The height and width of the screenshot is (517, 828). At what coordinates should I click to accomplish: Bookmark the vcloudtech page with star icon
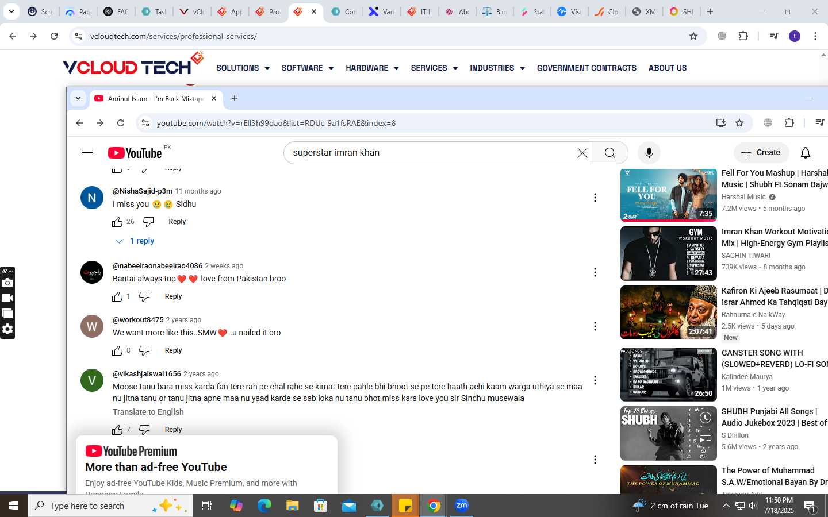pos(693,36)
